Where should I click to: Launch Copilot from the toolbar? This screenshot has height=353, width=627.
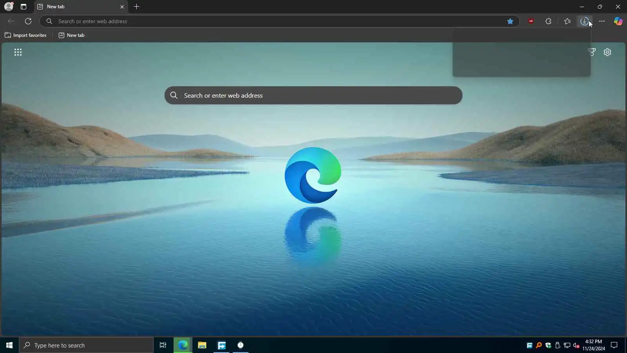tap(618, 21)
